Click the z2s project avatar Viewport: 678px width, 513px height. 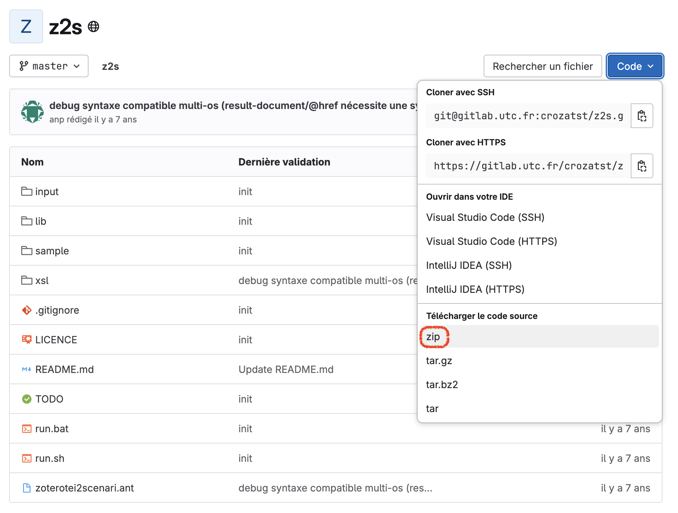[26, 26]
